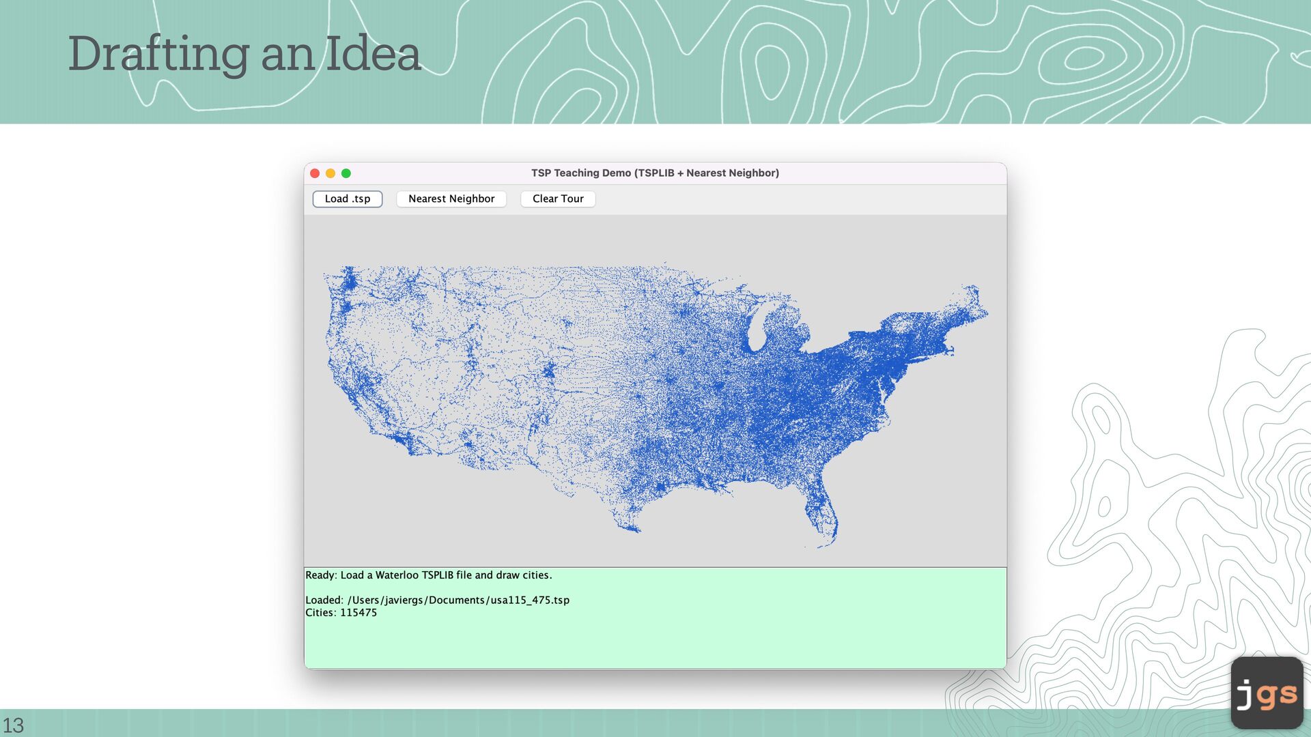Screen dimensions: 1311x737
Task: Click the Ready status message line
Action: point(428,575)
